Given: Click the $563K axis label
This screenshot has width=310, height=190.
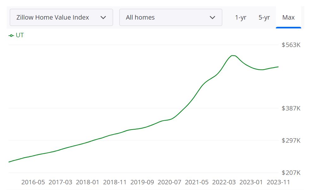Looking at the screenshot, I should click(x=291, y=45).
